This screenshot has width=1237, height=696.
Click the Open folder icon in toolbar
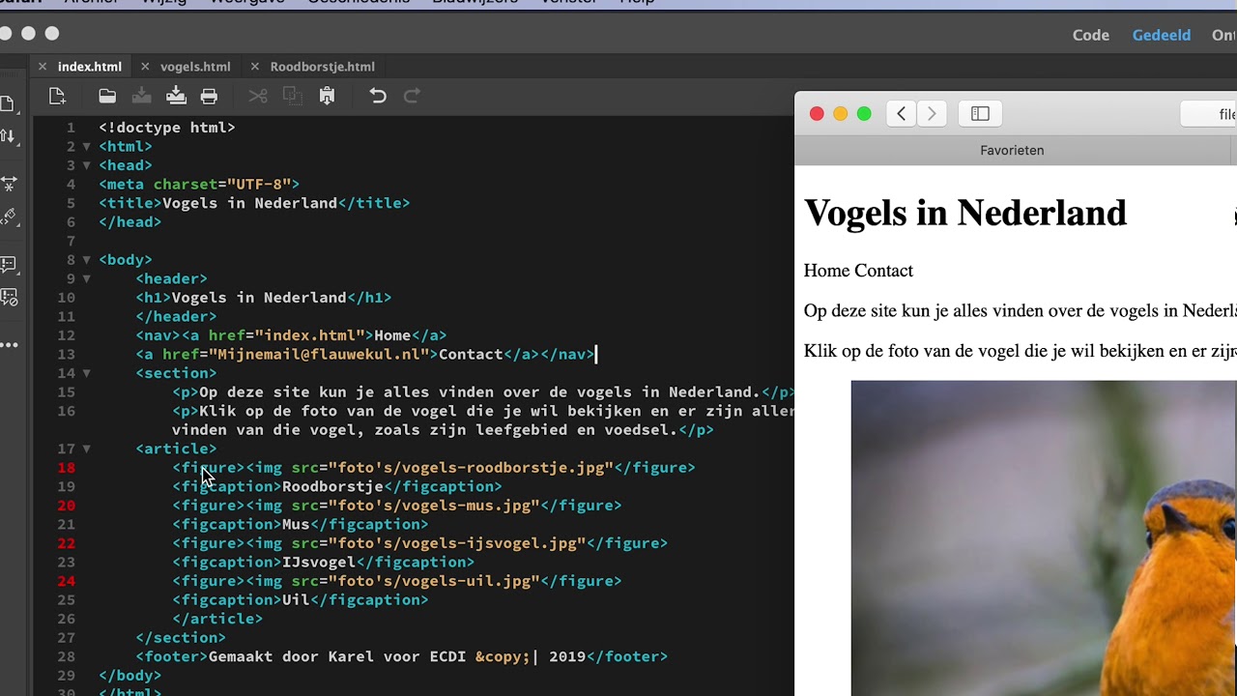[107, 96]
